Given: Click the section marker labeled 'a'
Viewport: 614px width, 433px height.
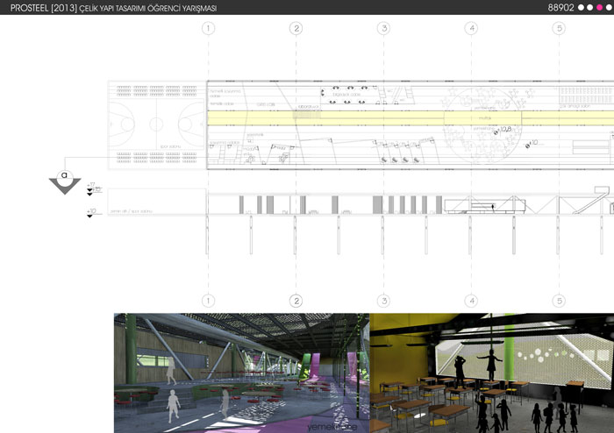Looking at the screenshot, I should 64,174.
